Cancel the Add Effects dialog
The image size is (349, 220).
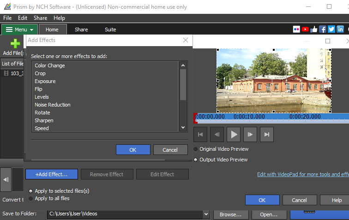click(x=170, y=150)
